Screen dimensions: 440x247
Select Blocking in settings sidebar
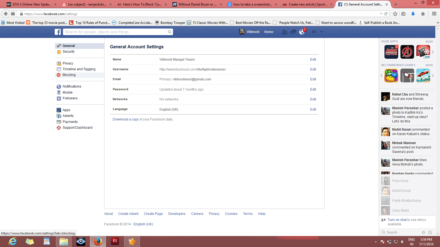click(69, 75)
